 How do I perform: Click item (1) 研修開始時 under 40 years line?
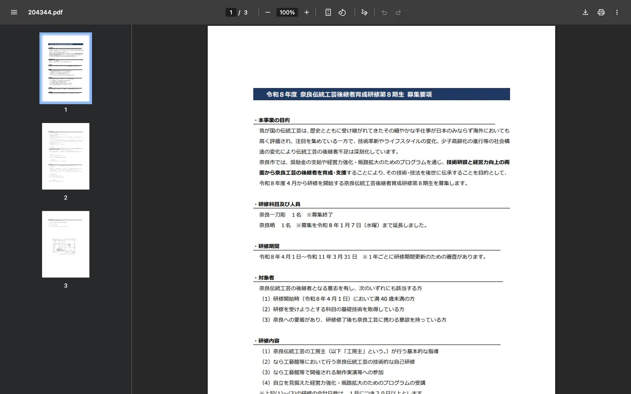337,299
